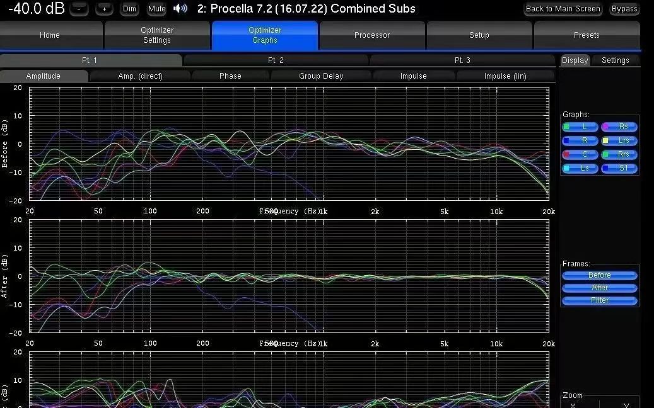
Task: Toggle the Dim button
Action: [x=129, y=9]
